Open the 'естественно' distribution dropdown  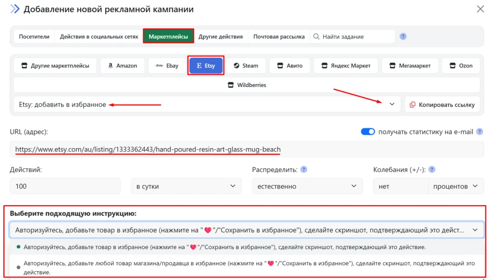coord(307,186)
